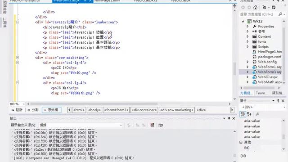Click the find message icon in Output toolbar
The image size is (288, 162).
[129, 125]
